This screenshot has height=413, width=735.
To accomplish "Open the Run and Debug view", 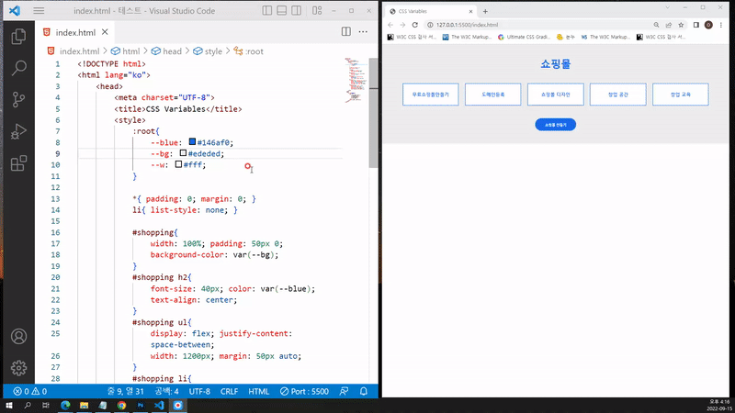I will [18, 131].
